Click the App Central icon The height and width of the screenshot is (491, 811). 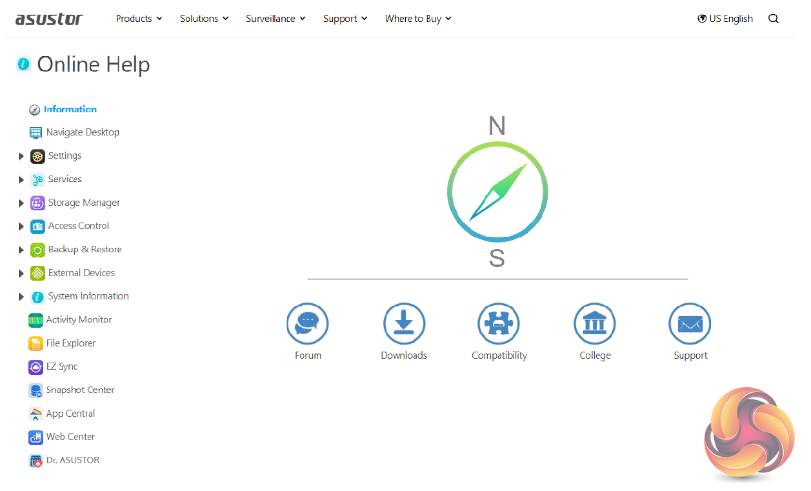coord(35,414)
